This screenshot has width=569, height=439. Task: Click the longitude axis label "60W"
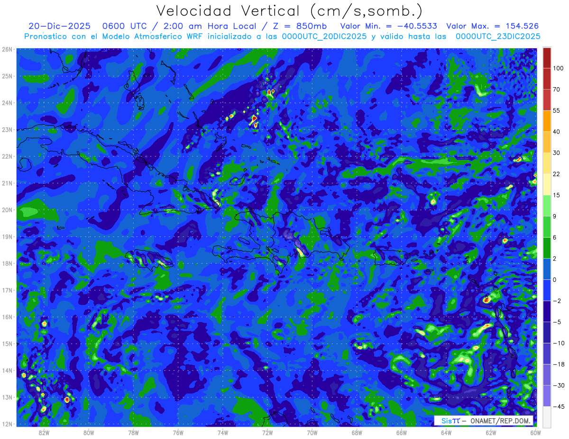535,432
